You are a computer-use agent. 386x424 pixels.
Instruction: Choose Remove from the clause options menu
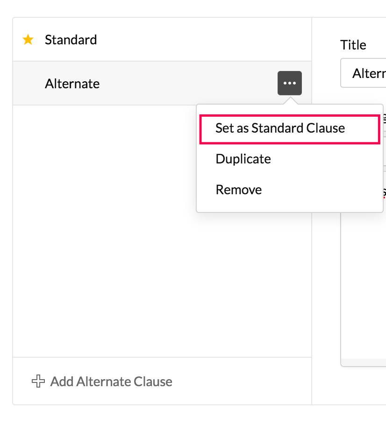(238, 190)
